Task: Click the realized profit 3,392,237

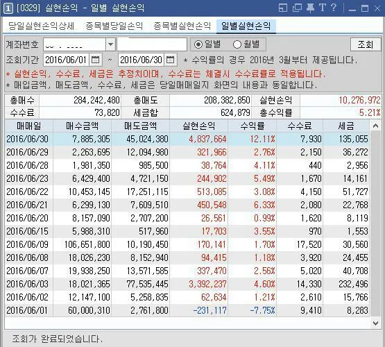Action: (207, 284)
